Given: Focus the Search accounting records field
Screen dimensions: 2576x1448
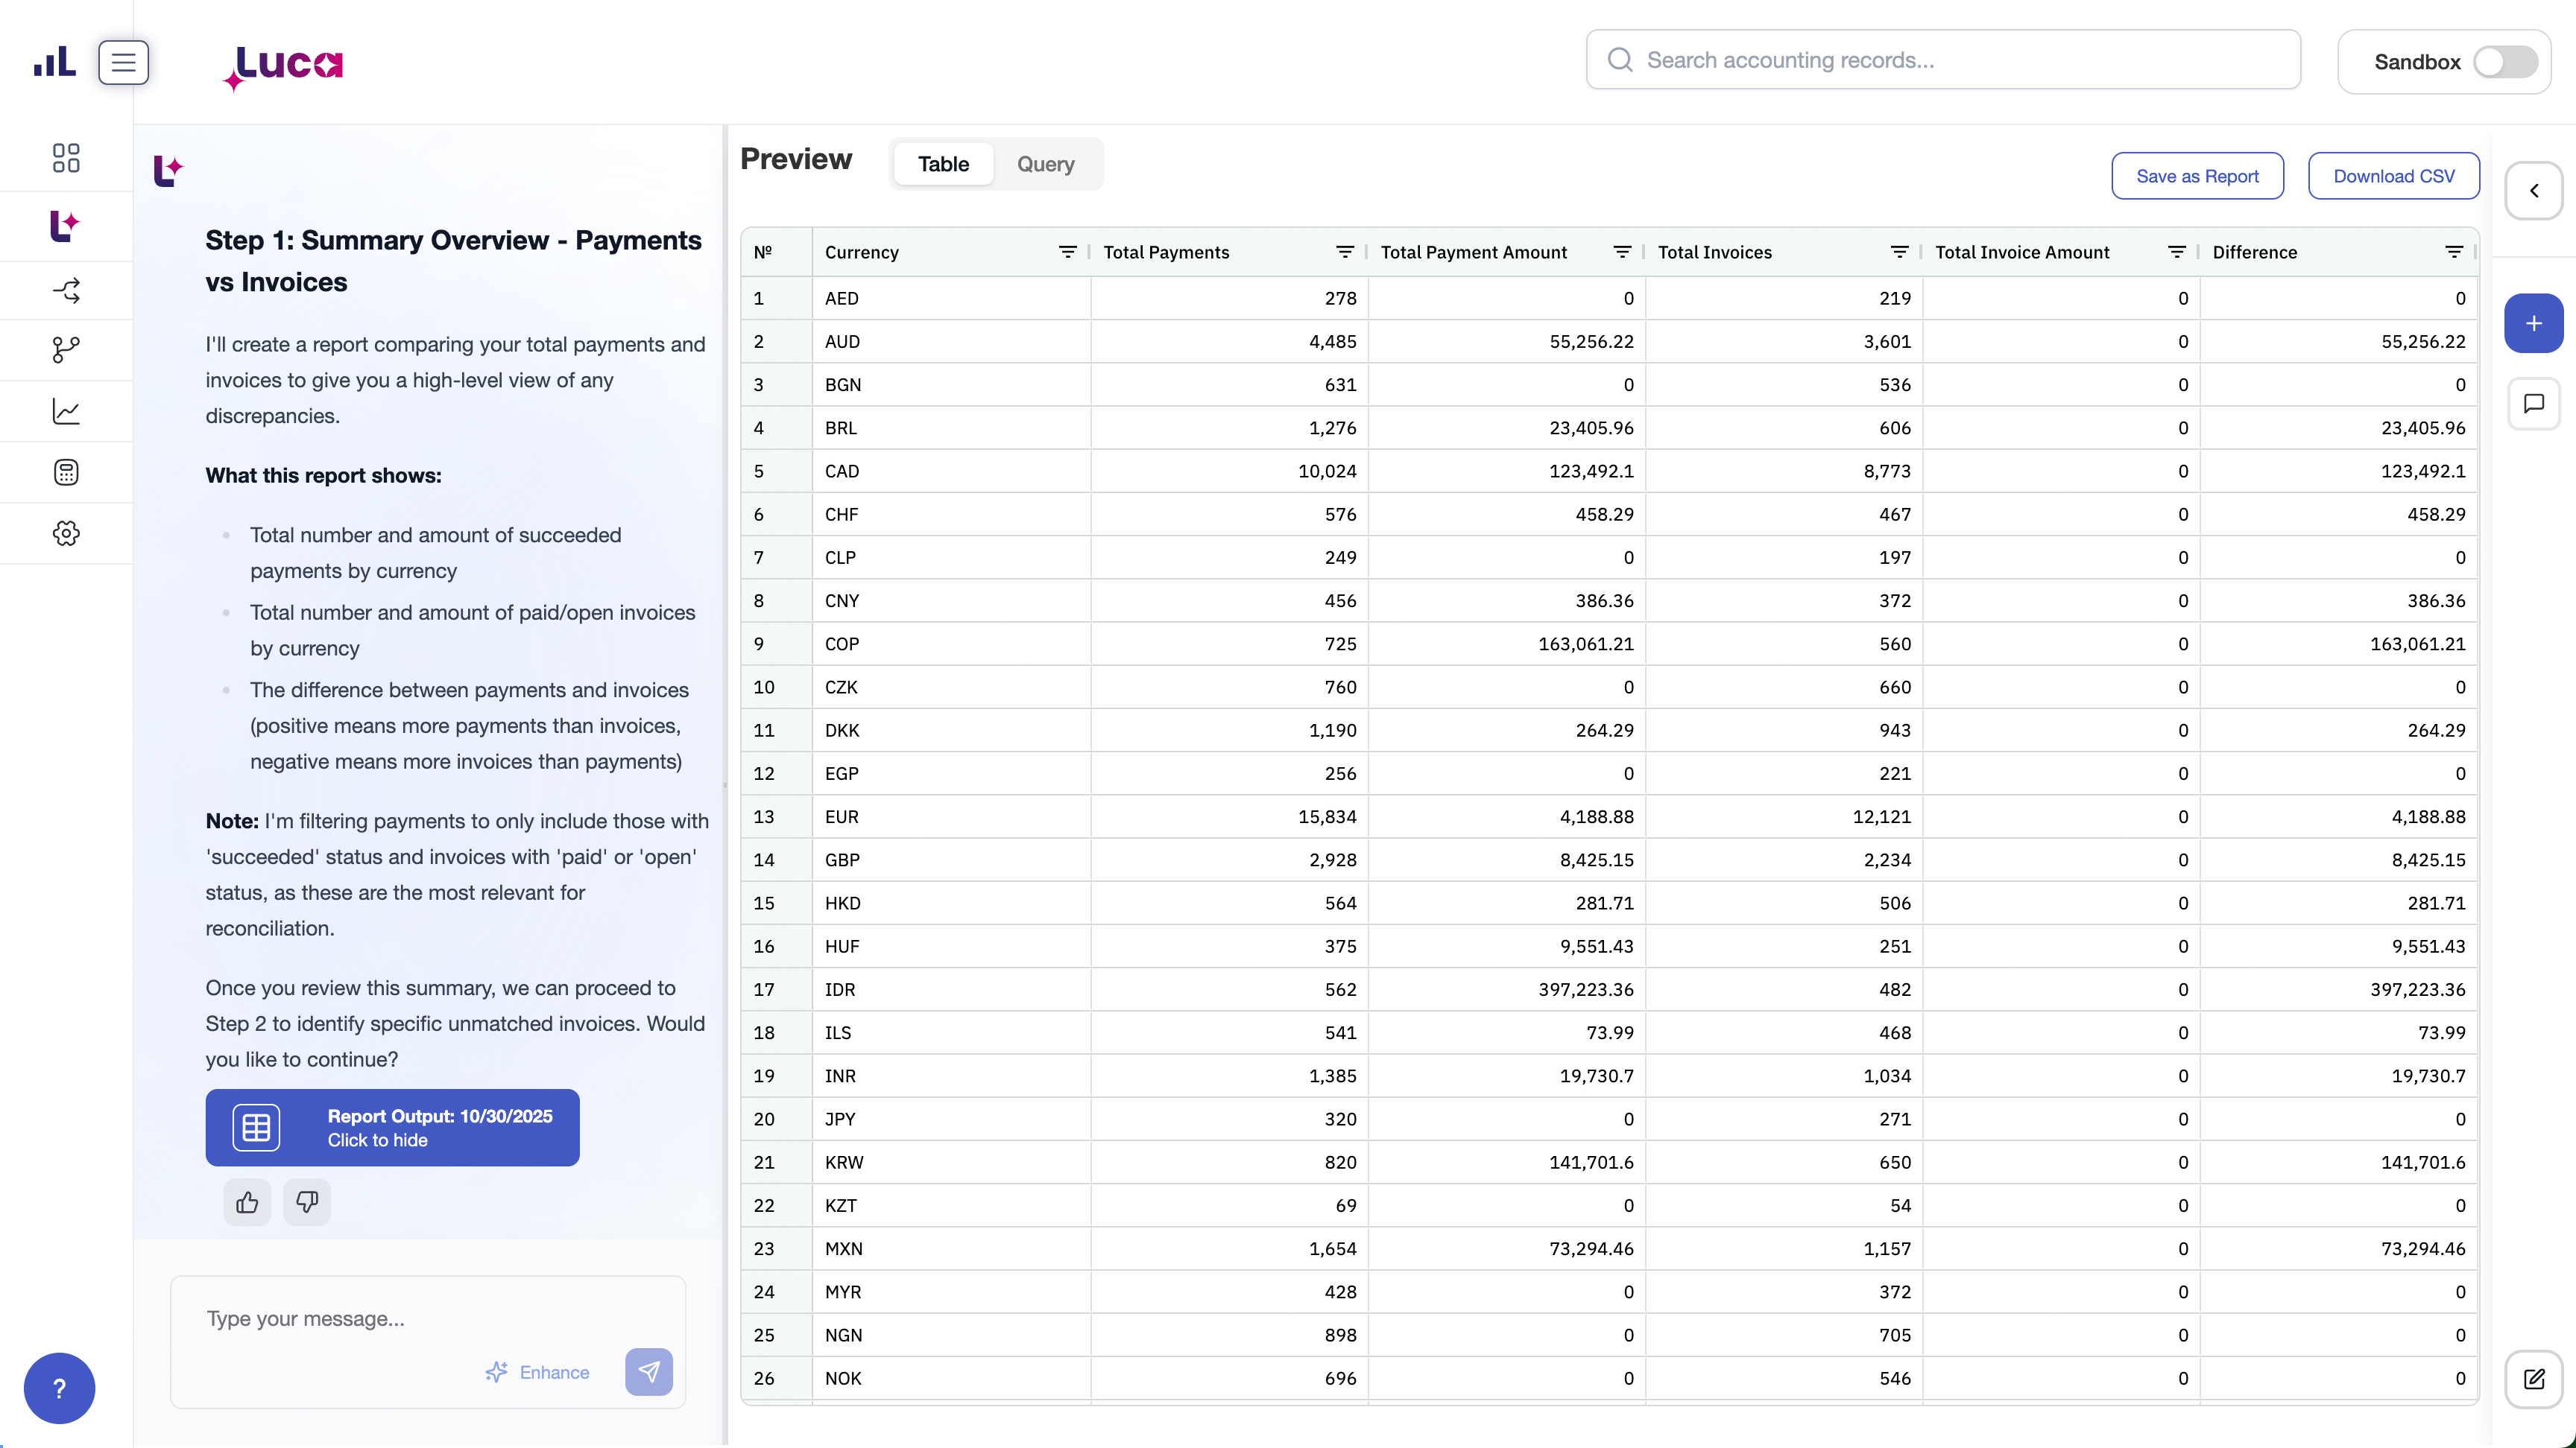Looking at the screenshot, I should coord(1942,60).
